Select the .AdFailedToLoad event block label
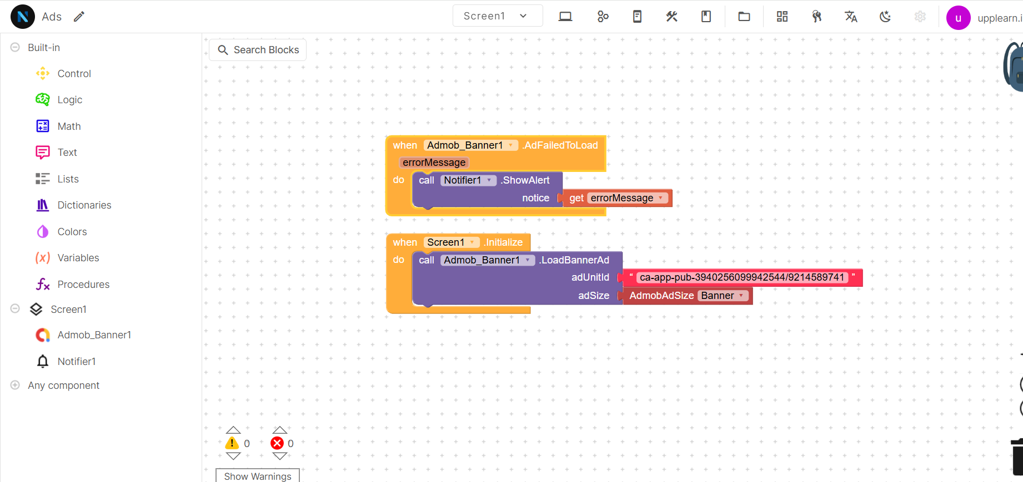 coord(560,145)
